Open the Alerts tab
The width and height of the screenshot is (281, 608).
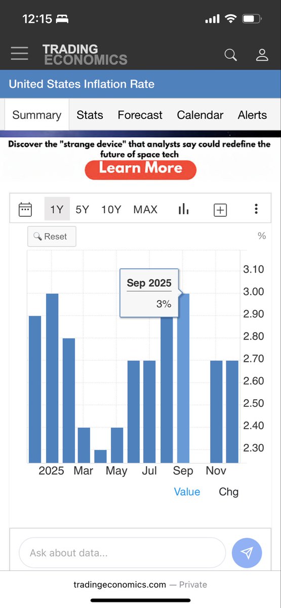(x=252, y=115)
